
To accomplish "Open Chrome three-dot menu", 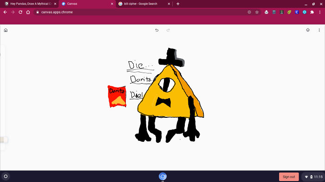I will [x=320, y=12].
